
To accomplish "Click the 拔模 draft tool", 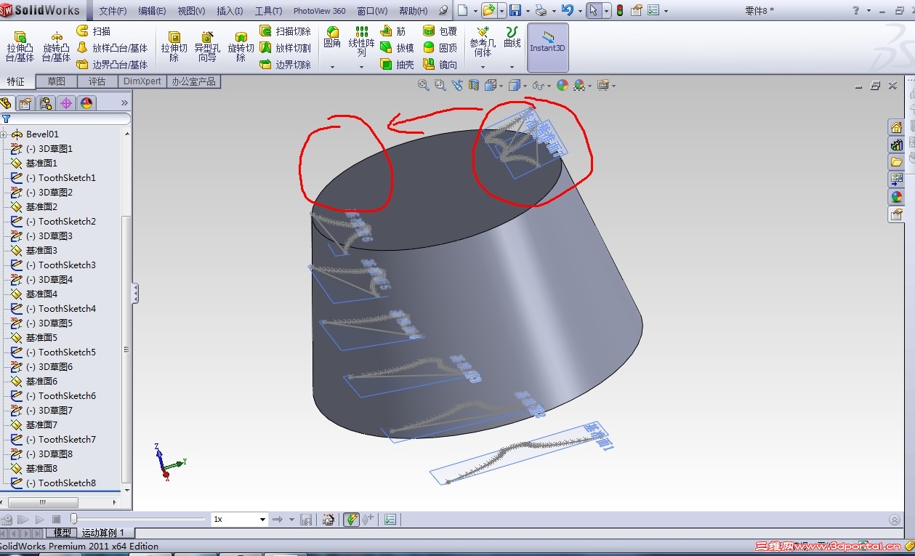I will point(396,48).
